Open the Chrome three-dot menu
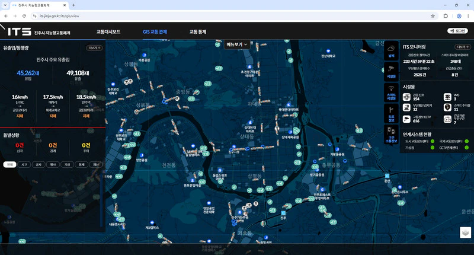 point(468,16)
